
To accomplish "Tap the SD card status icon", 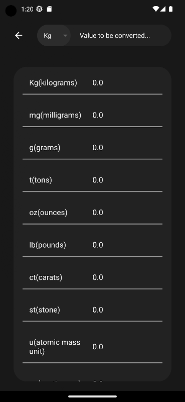I will (50, 9).
